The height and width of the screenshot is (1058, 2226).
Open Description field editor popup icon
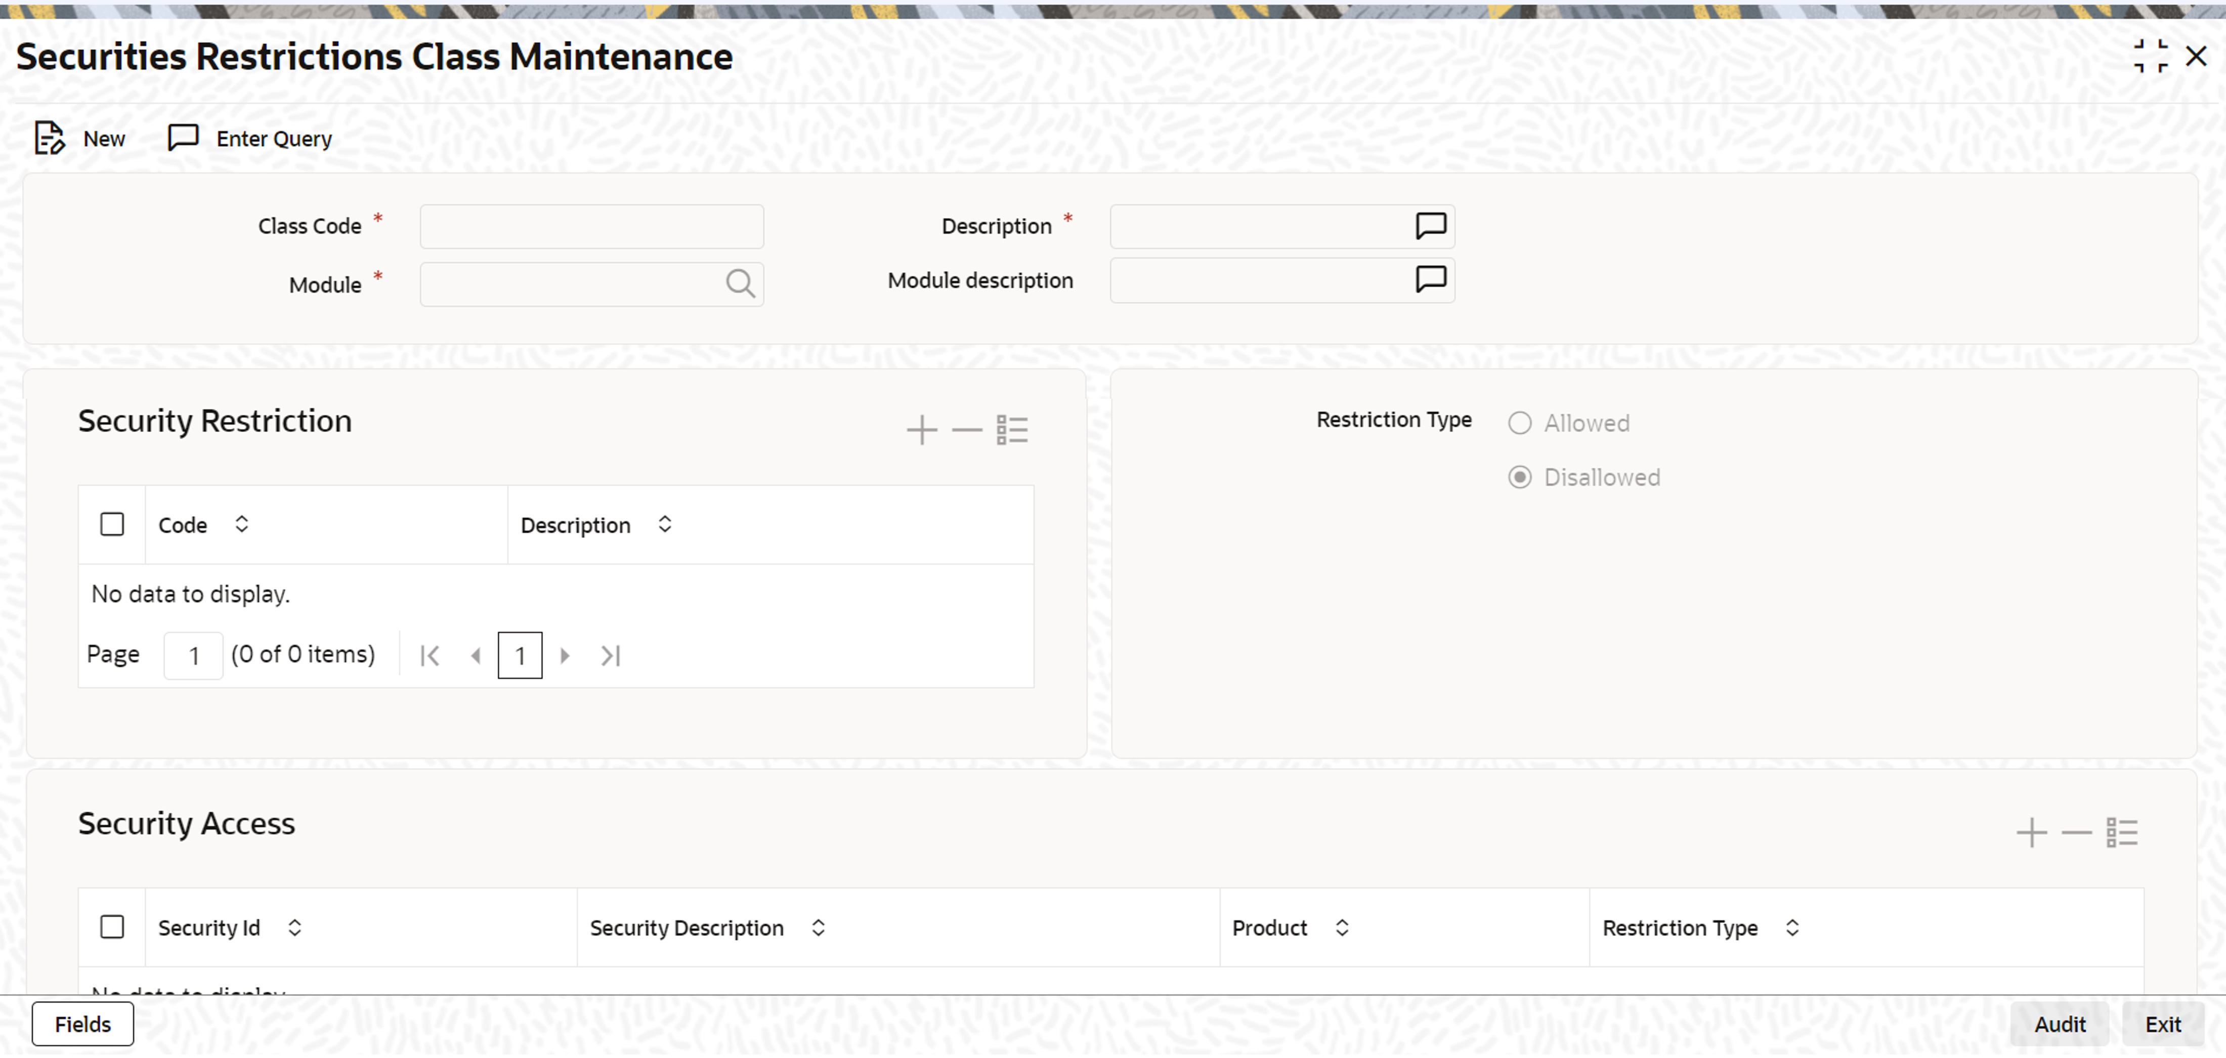[x=1430, y=226]
